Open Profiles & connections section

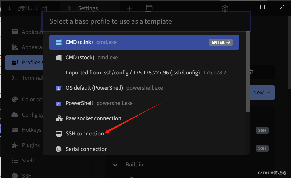tap(24, 62)
